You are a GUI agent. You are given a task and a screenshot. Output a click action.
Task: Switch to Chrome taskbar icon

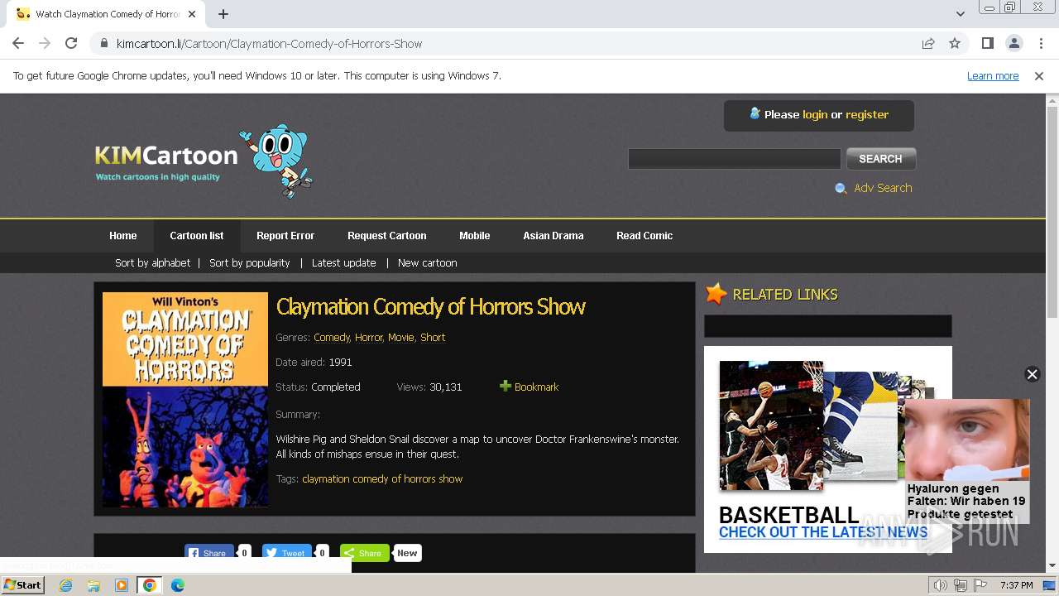150,584
